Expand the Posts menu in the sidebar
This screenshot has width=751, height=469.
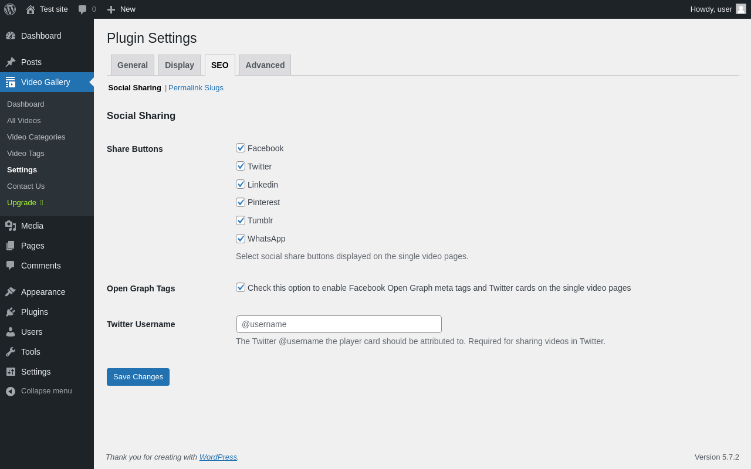31,62
